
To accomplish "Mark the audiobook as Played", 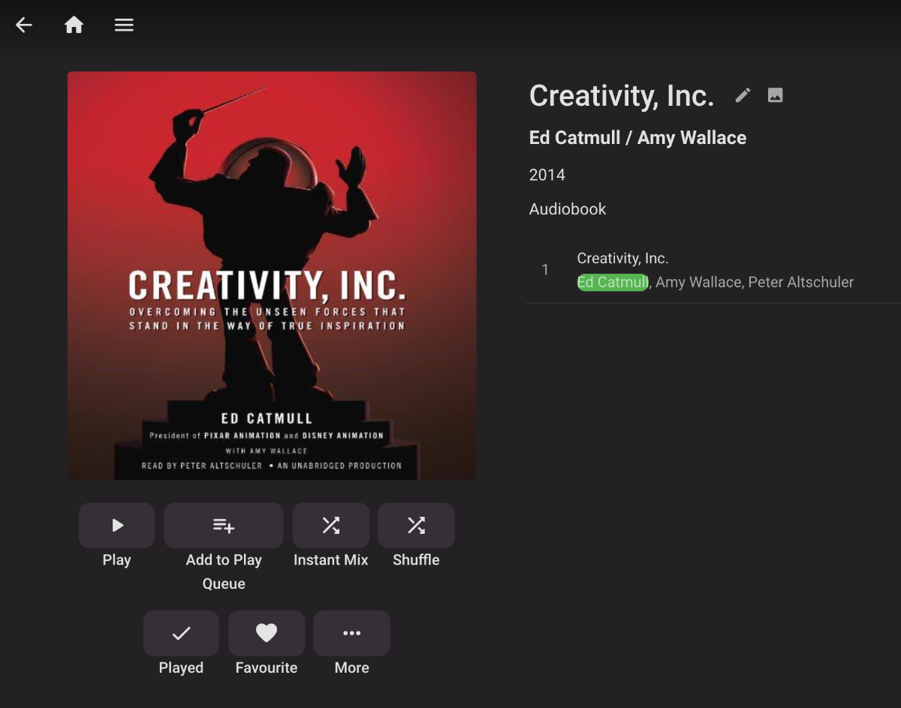I will pos(181,634).
